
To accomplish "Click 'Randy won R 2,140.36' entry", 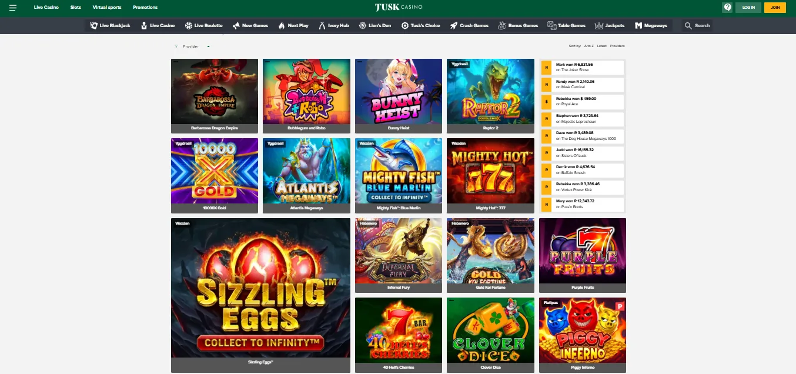I will click(x=583, y=85).
